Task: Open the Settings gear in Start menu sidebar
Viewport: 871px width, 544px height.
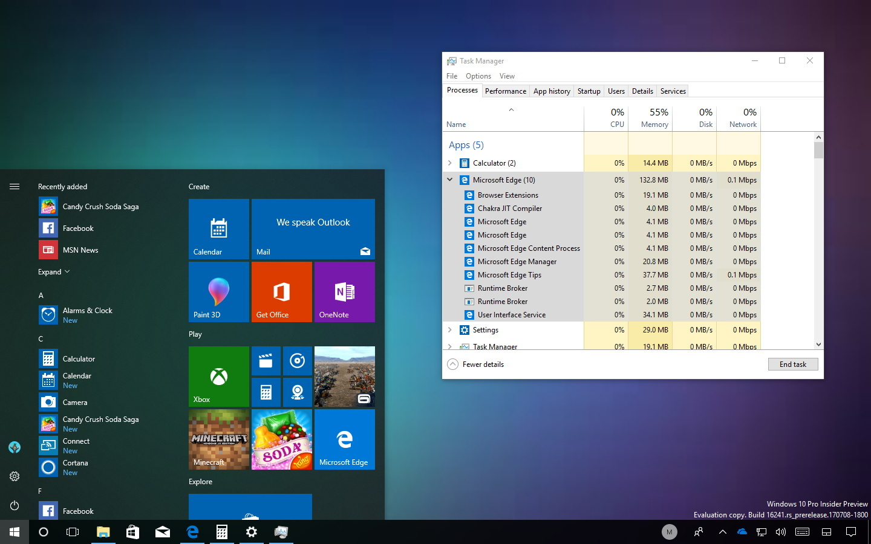Action: (15, 476)
